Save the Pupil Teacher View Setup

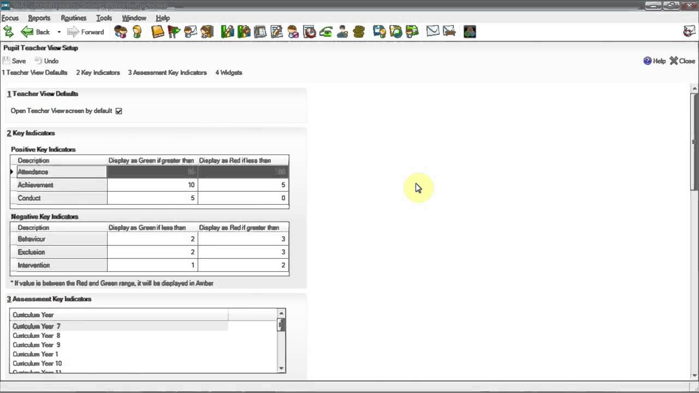14,61
